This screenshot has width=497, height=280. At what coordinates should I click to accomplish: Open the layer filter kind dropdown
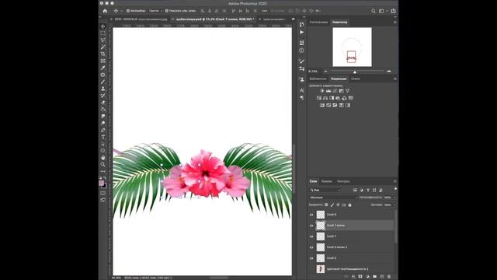pyautogui.click(x=325, y=190)
